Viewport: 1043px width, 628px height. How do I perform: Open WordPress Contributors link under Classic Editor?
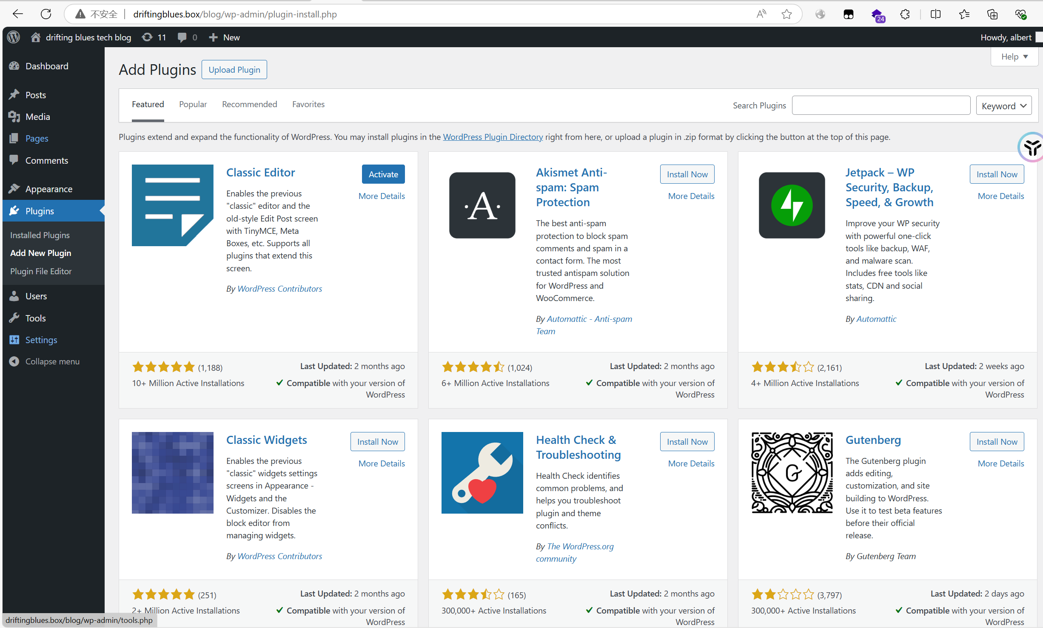[x=279, y=289]
